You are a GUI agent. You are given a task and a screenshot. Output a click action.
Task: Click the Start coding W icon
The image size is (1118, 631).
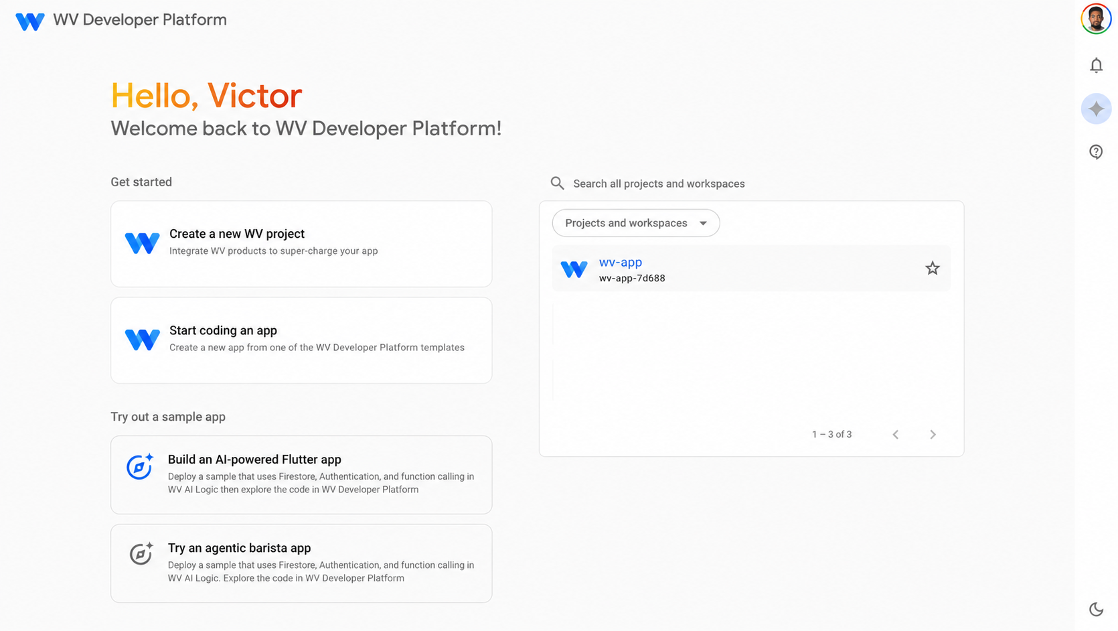pos(142,340)
